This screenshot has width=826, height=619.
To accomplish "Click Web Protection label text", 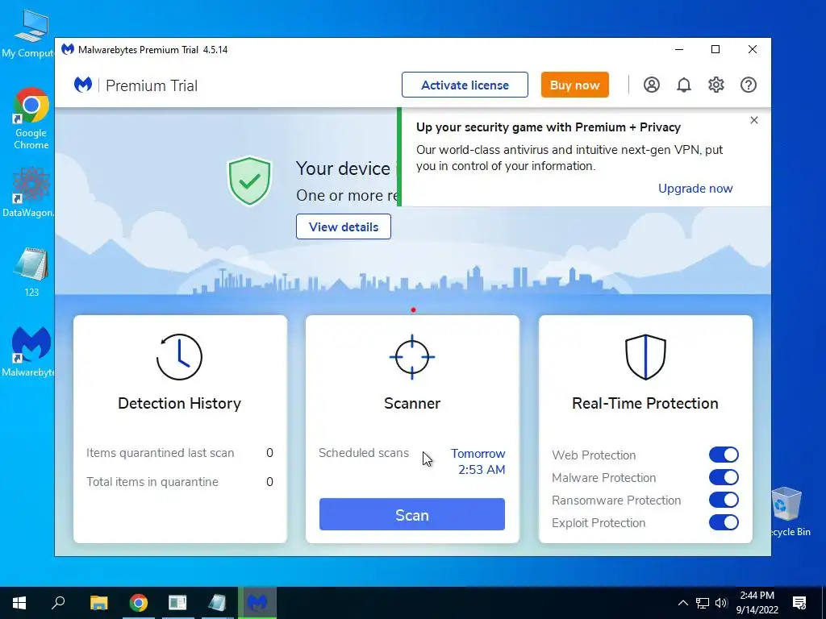I will point(594,455).
